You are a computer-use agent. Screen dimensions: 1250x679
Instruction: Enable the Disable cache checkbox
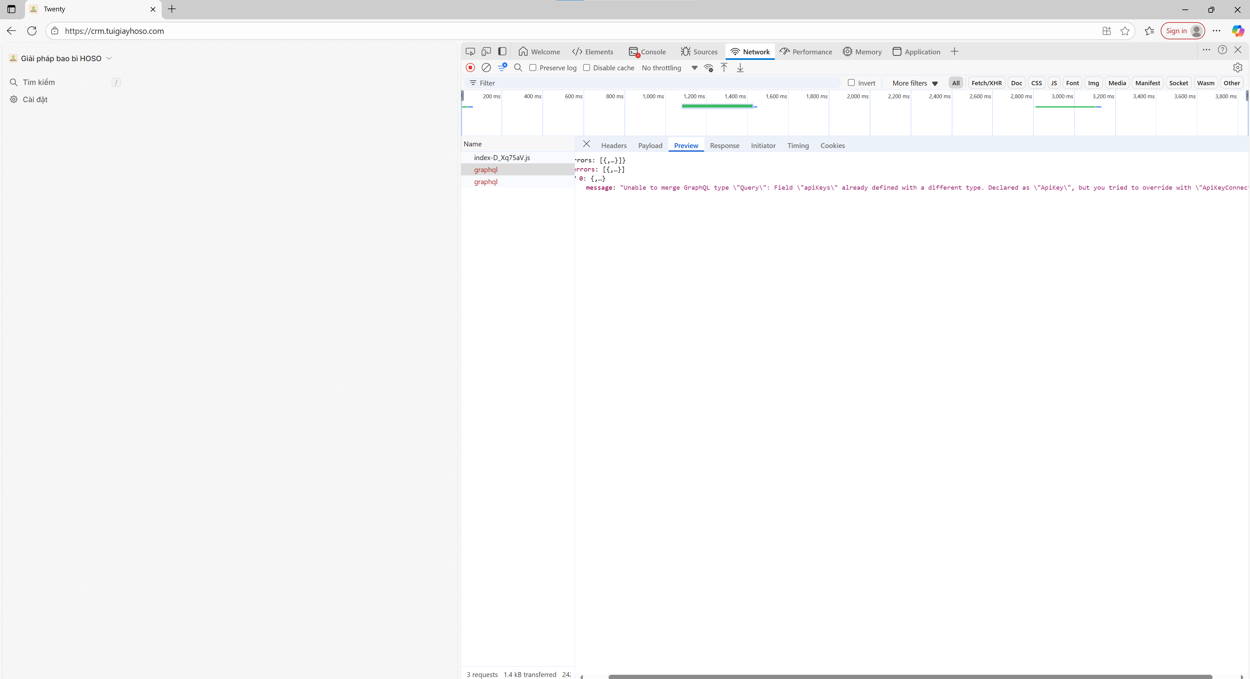click(586, 67)
